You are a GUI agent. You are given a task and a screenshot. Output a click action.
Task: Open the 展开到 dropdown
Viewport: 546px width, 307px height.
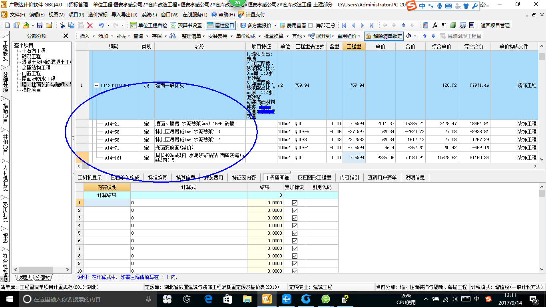click(322, 36)
